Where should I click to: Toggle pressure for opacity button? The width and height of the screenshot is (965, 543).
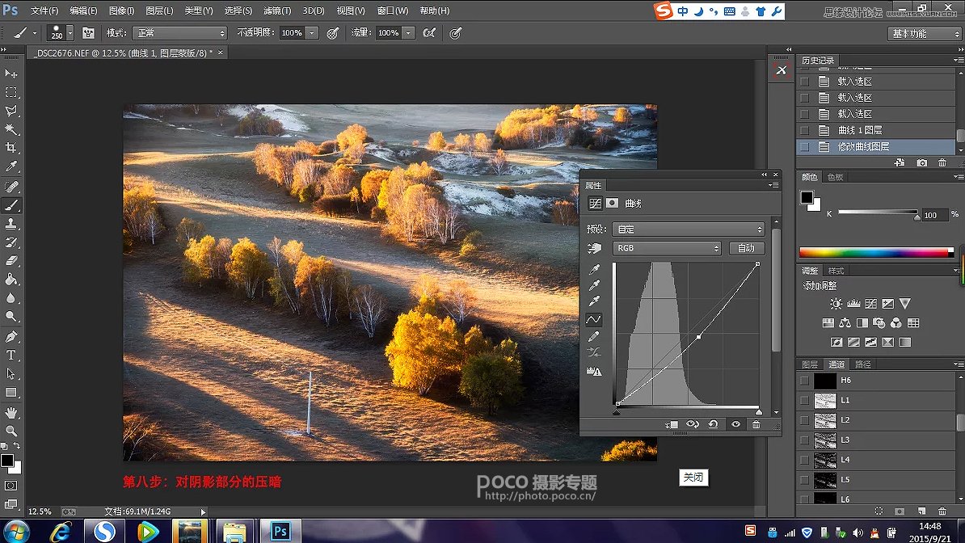click(x=333, y=32)
